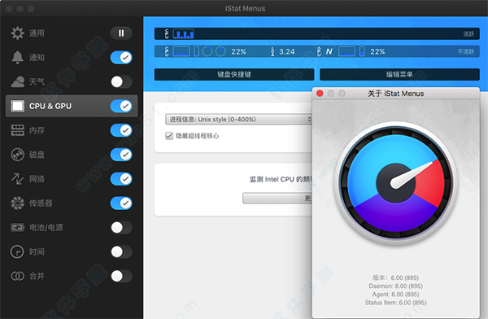Turn on the 时间 switch
The image size is (488, 319).
click(x=121, y=251)
